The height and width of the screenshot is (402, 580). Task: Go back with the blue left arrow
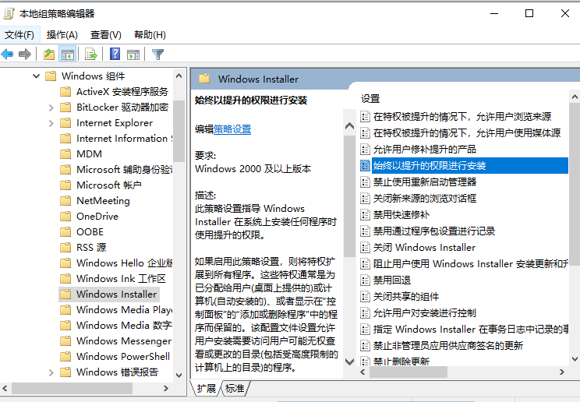point(7,55)
